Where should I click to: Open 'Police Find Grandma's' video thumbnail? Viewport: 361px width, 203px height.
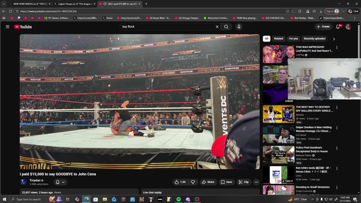[279, 155]
